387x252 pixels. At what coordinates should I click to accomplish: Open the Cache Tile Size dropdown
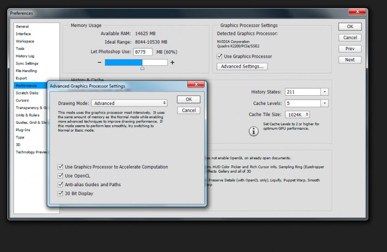pos(298,115)
